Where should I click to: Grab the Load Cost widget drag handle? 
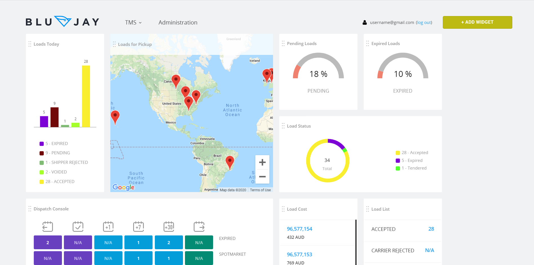click(283, 209)
